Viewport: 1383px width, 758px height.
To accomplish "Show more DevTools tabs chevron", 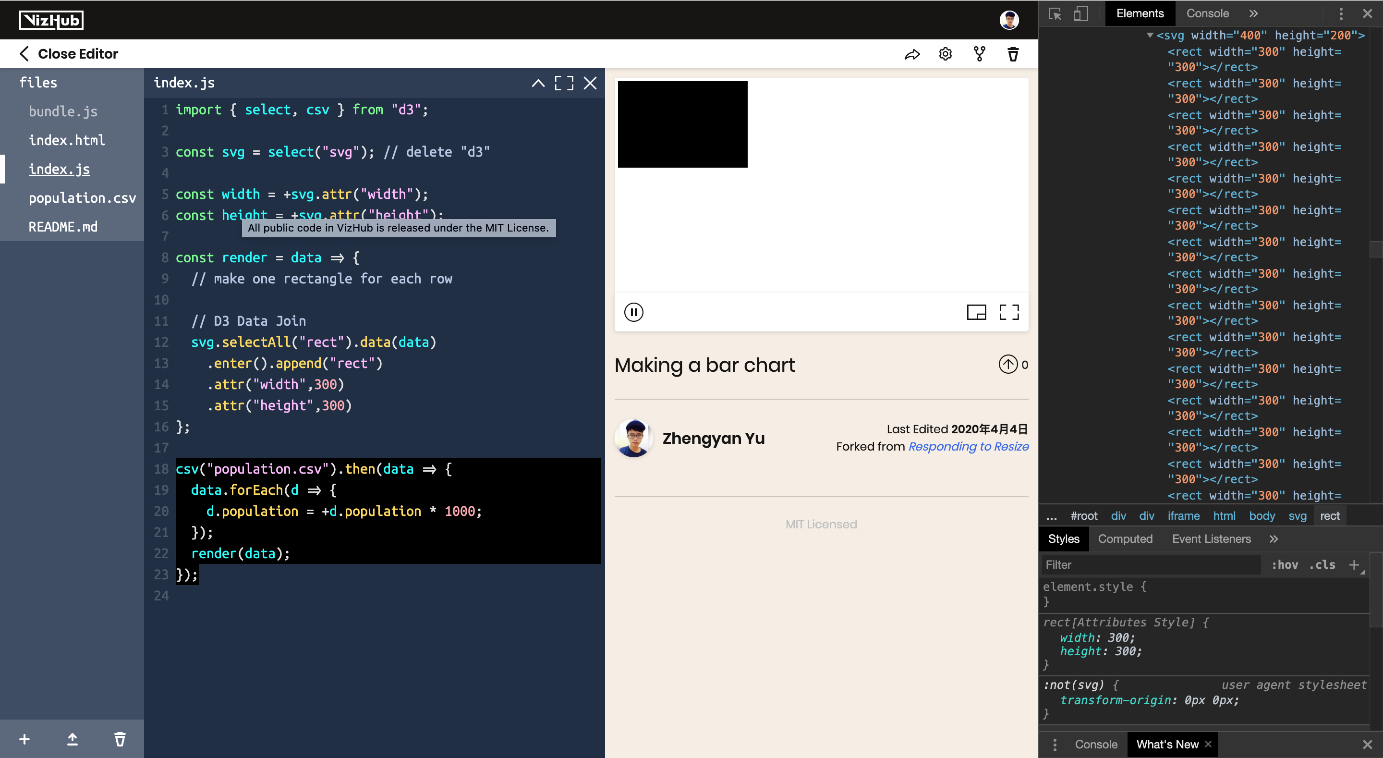I will 1254,13.
